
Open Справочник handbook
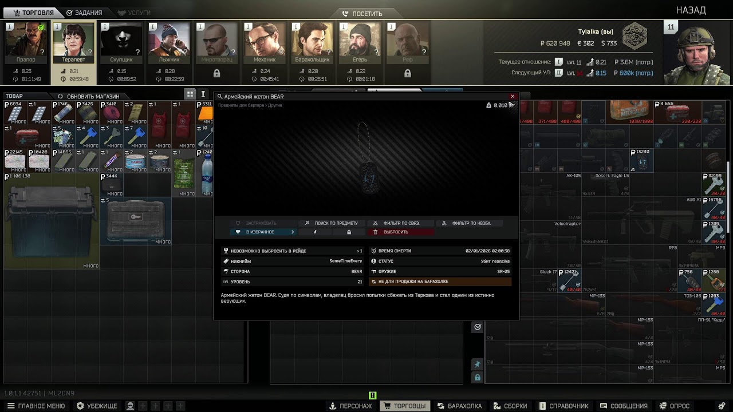(563, 406)
